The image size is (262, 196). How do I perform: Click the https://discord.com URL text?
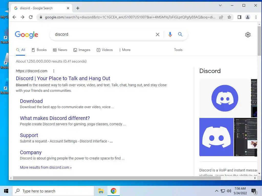click(31, 71)
